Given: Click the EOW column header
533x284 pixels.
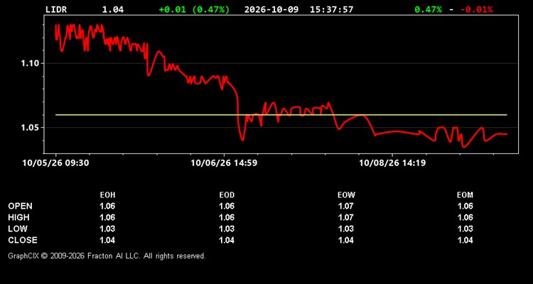Looking at the screenshot, I should (346, 195).
